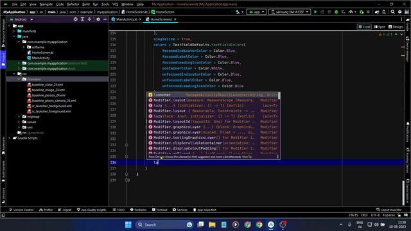Click the Debug app bug icon
Screen dimensions: 411x231
[336, 12]
